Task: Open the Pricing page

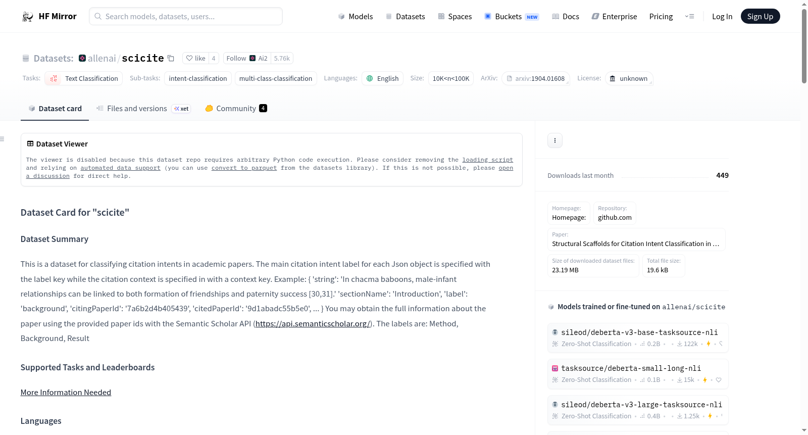Action: coord(661,16)
